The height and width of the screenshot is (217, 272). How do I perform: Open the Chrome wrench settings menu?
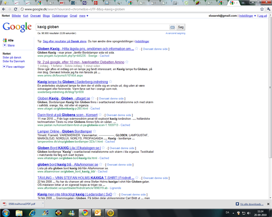point(269,9)
